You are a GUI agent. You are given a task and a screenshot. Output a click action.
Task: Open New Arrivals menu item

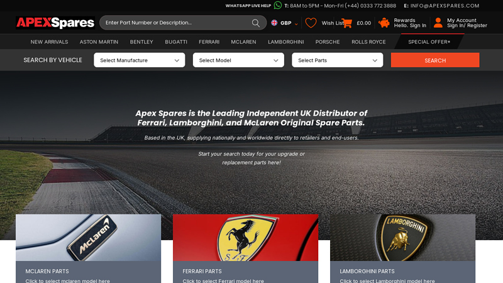[49, 42]
